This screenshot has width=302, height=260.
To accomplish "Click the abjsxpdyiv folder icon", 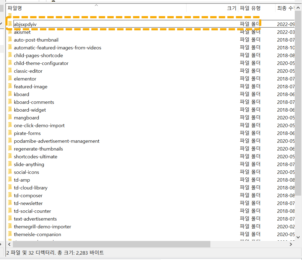I will point(10,24).
